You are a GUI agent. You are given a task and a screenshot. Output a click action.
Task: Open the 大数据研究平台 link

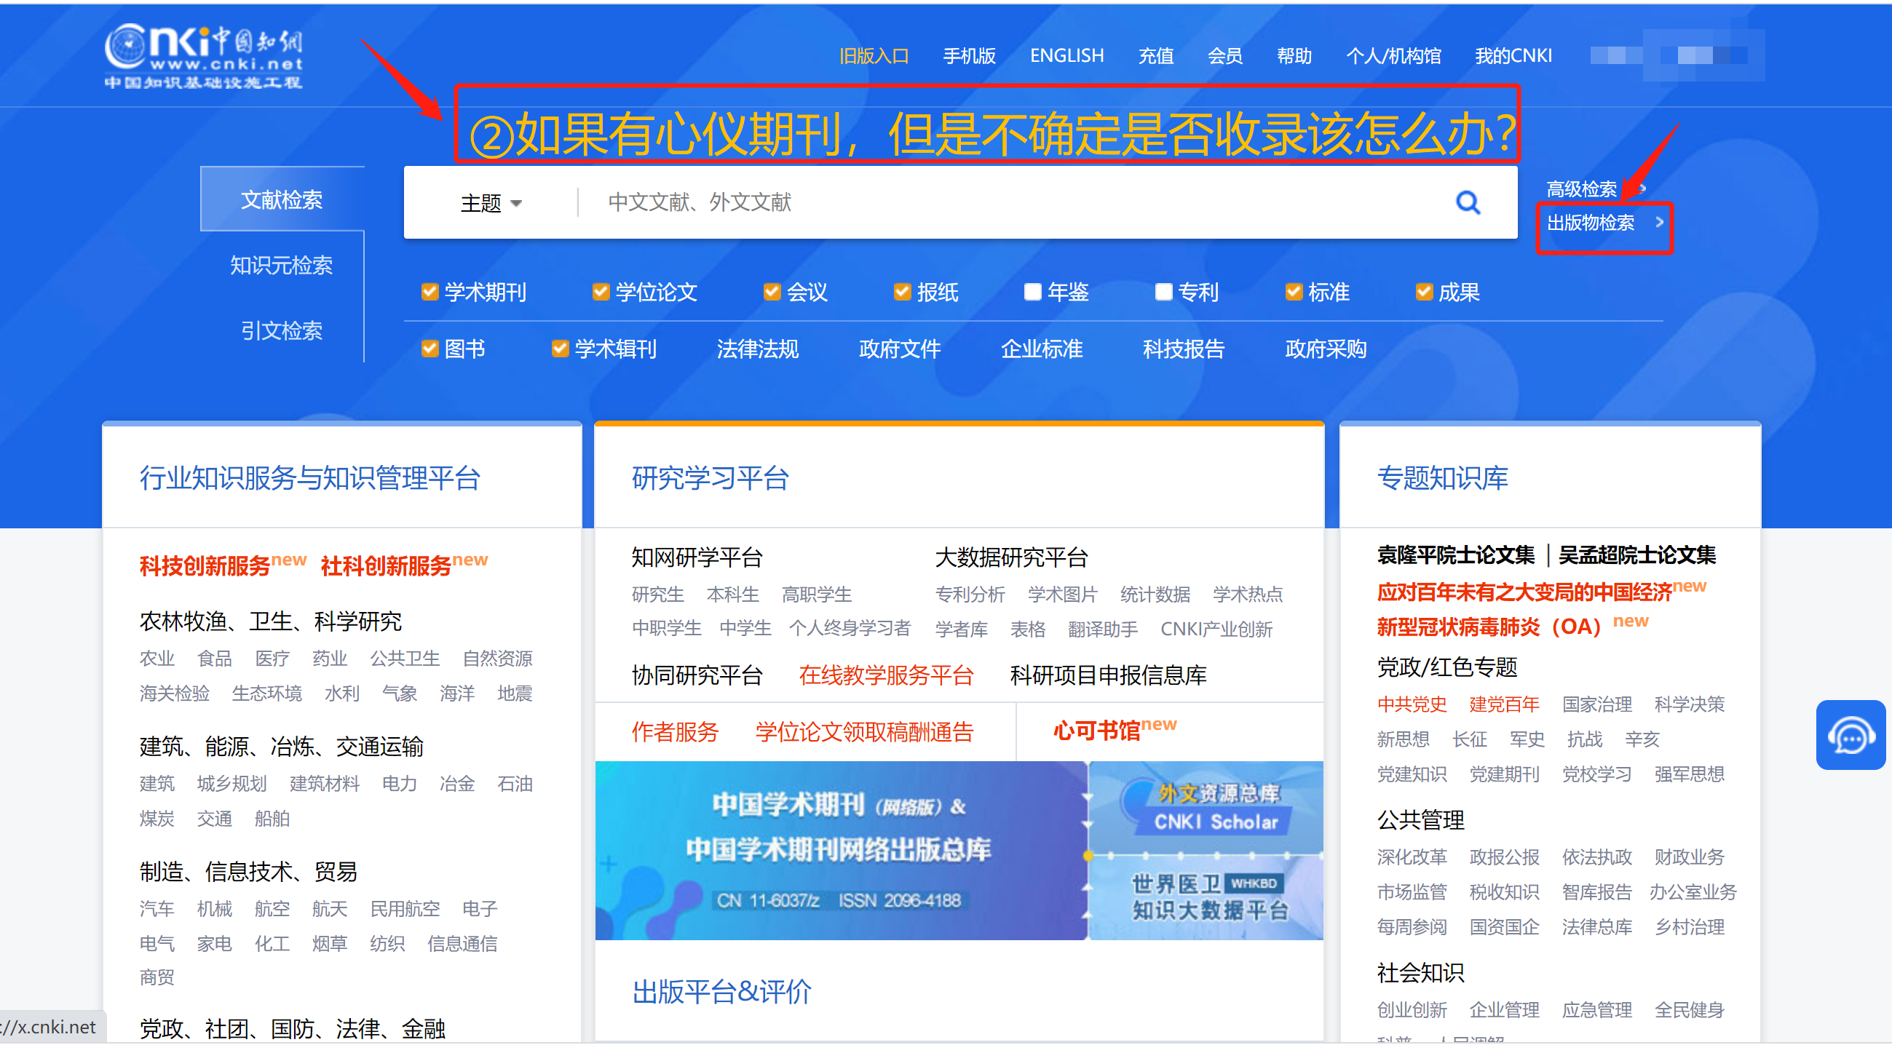[x=1011, y=557]
